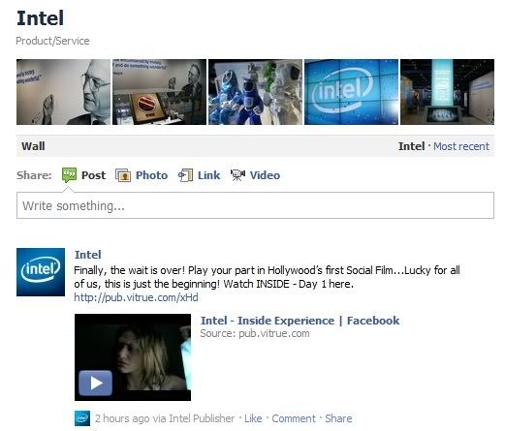
Task: Open Intel - Inside Experience | Facebook title
Action: tap(300, 321)
